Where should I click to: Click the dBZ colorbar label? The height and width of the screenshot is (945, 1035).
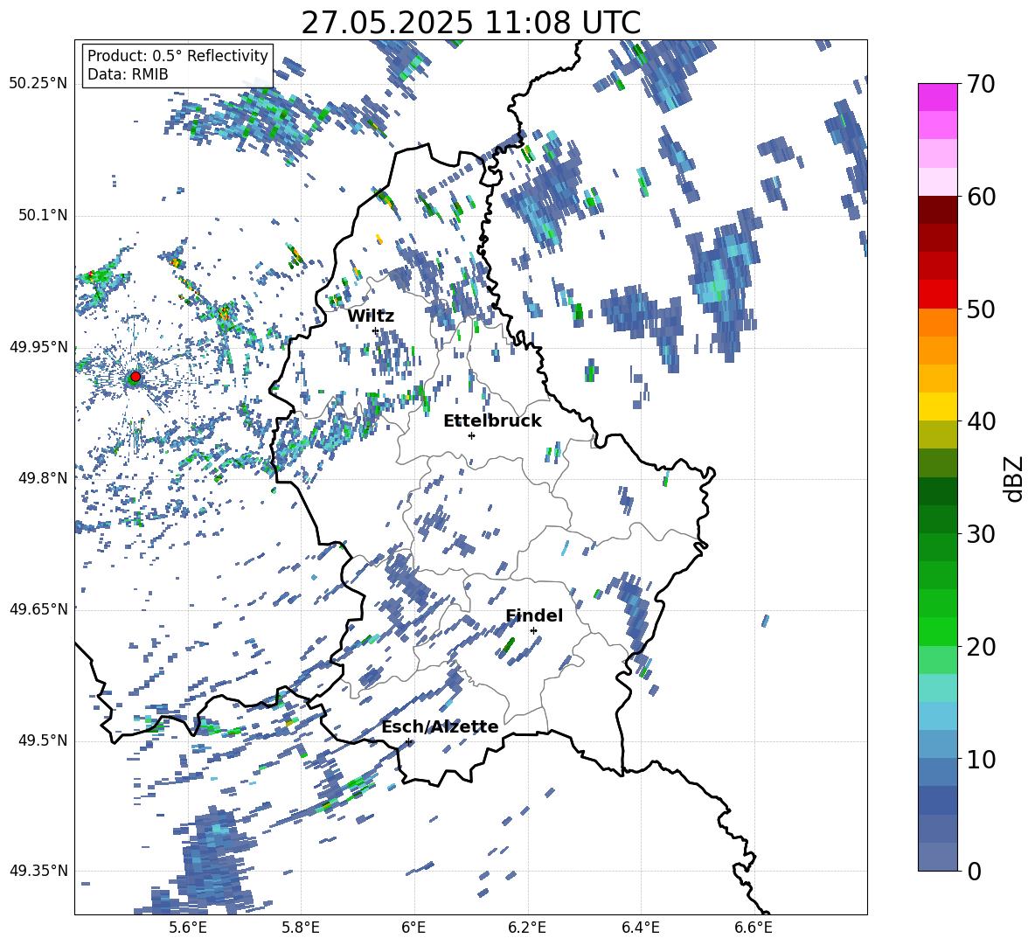click(1015, 478)
